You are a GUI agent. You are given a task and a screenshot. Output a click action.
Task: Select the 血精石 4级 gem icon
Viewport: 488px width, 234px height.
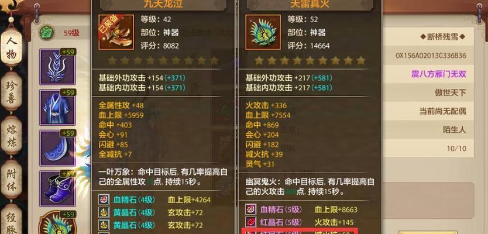click(x=104, y=199)
